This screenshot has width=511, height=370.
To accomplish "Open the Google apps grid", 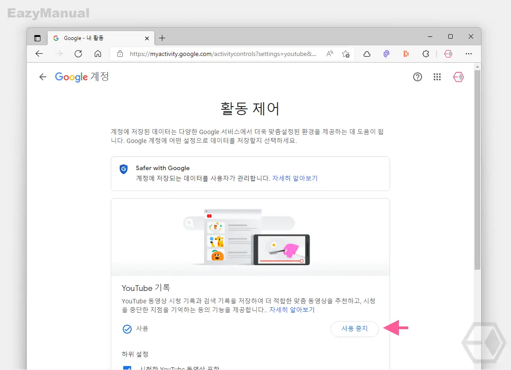I will tap(437, 77).
